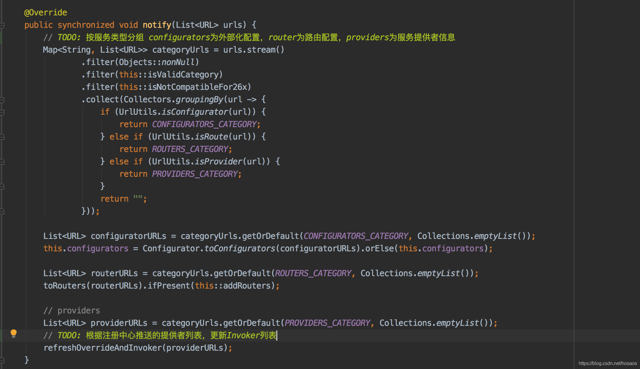Click the configuratorURLs variable declaration

128,236
